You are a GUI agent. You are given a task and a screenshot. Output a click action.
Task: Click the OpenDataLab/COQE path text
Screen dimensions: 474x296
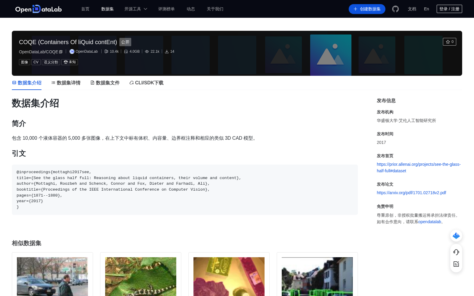tap(39, 52)
